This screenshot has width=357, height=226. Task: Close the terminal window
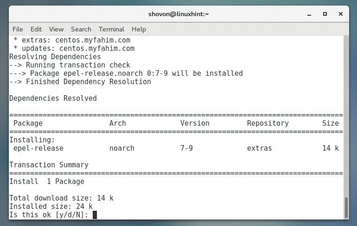[341, 14]
